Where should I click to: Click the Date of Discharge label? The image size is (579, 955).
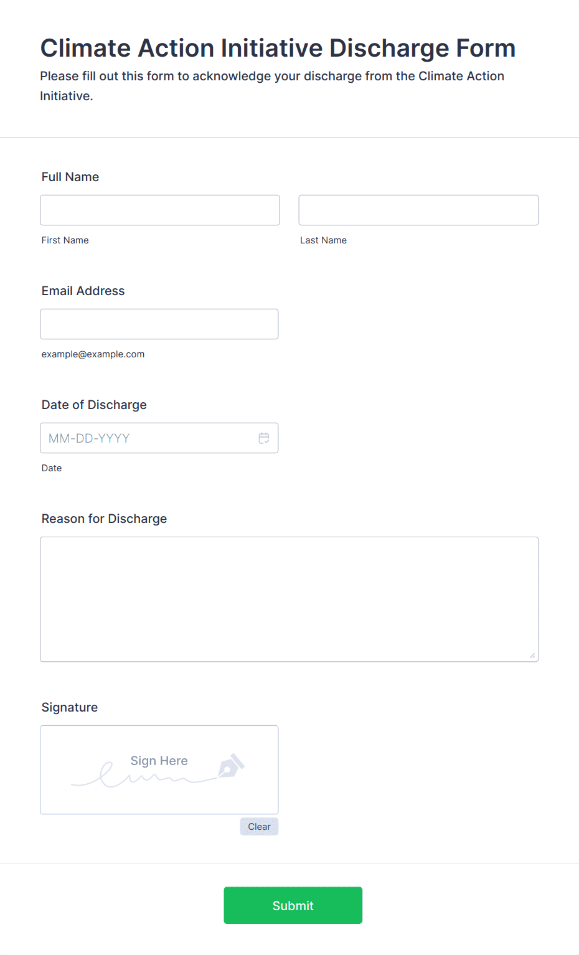click(x=94, y=405)
